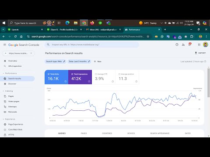Image resolution: width=210 pixels, height=157 pixels.
Task: Click the Last updated info icon
Action: tap(205, 61)
